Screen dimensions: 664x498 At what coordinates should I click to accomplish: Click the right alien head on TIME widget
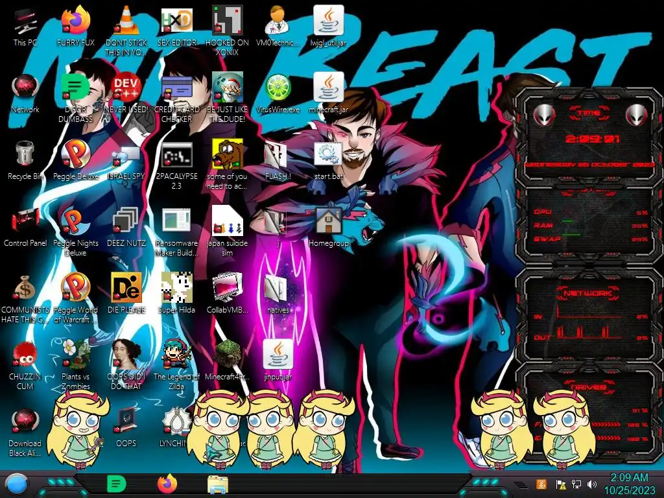click(637, 114)
